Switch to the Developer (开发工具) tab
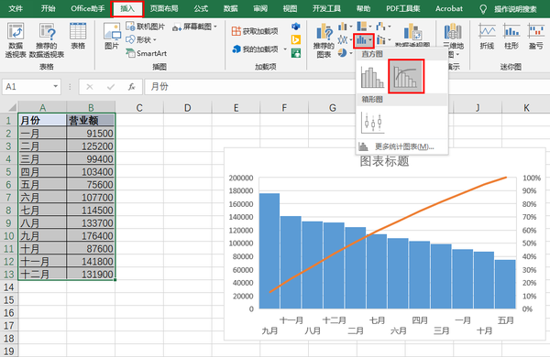 (326, 8)
